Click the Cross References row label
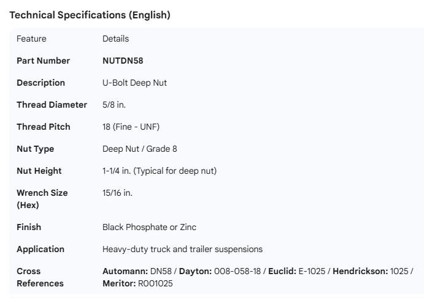Viewport: 424px width, 298px height. pos(40,277)
